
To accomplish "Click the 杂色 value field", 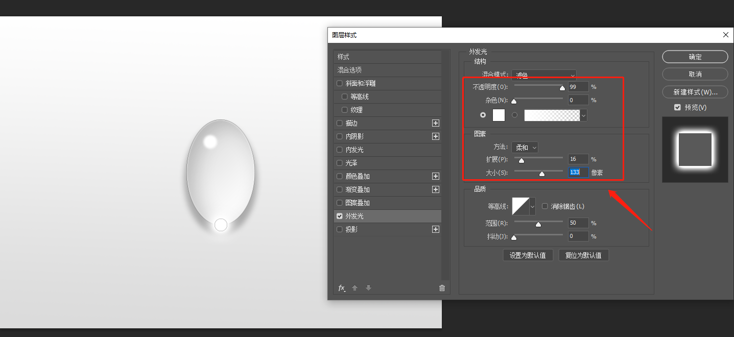I will tap(578, 100).
